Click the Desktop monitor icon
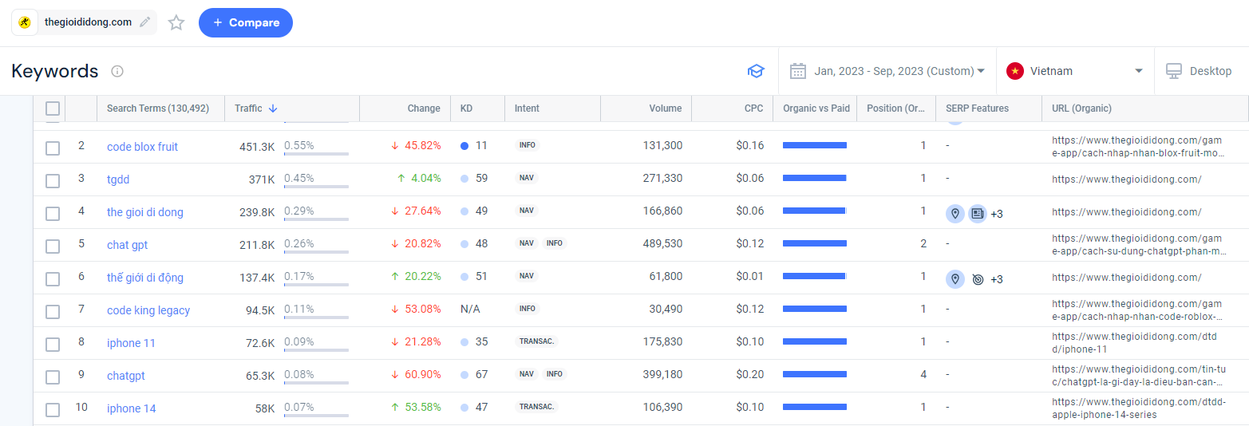Viewport: 1249px width, 426px height. pos(1173,71)
